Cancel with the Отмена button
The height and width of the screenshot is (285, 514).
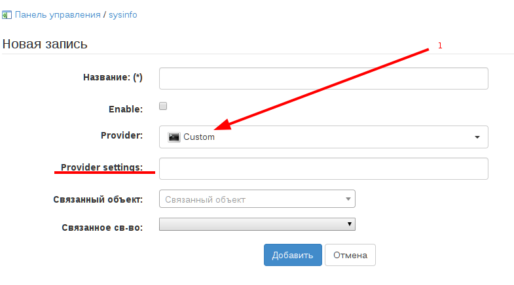pyautogui.click(x=350, y=255)
